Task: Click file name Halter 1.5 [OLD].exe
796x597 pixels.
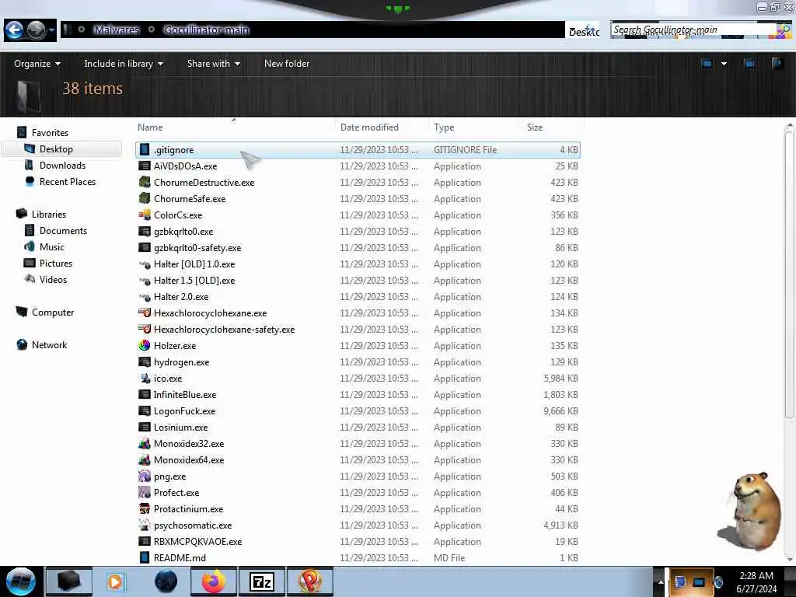Action: tap(194, 280)
